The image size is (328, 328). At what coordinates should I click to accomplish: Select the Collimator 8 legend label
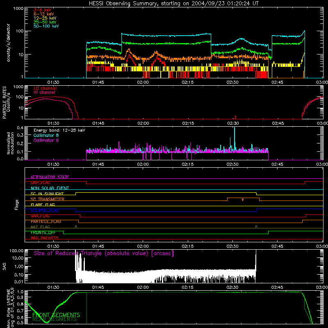point(46,135)
